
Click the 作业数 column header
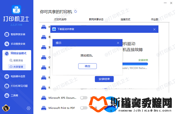click(155, 19)
